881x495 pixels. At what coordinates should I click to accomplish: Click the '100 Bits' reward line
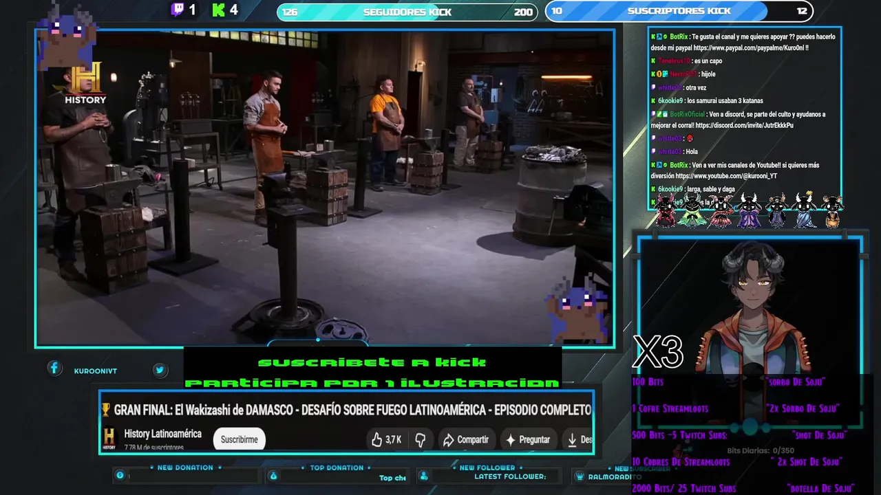click(x=648, y=382)
